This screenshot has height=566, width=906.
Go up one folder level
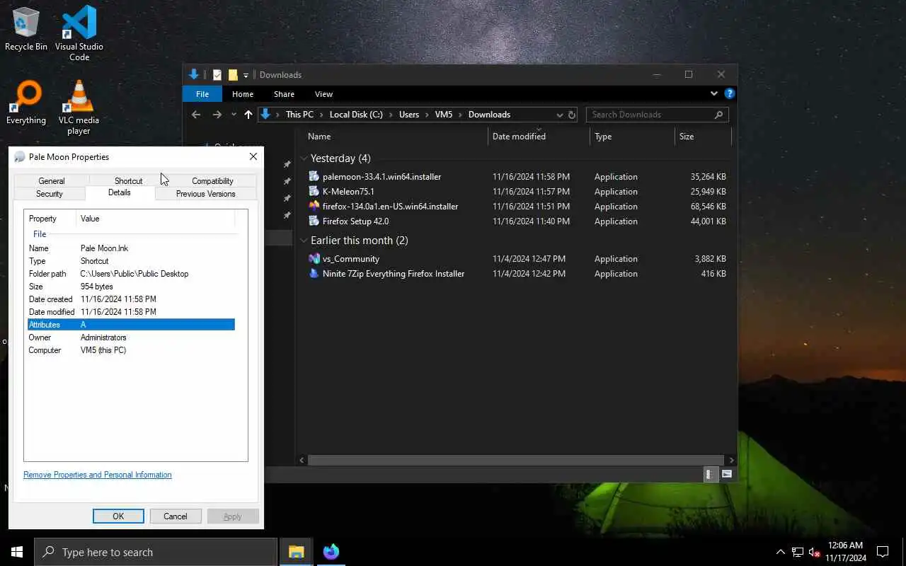click(x=248, y=115)
